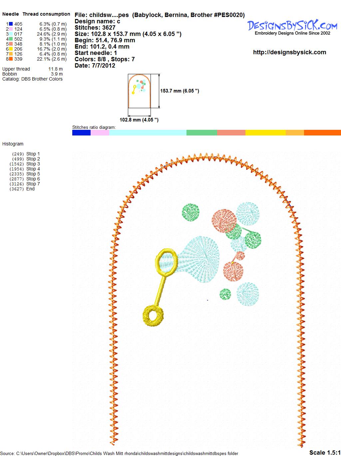This screenshot has height=456, width=341.
Task: Choose the green needle 4 swatch 502
Action: click(x=11, y=39)
